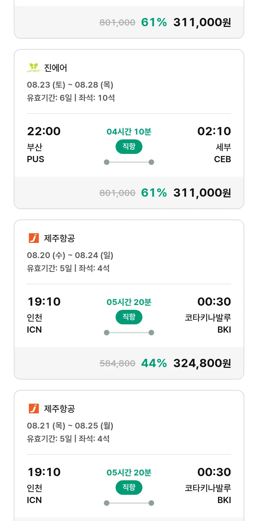Screen dimensions: 258x521
Task: Tap 직항 badge on the 08.21 Jeju Air flight
Action: pyautogui.click(x=129, y=488)
